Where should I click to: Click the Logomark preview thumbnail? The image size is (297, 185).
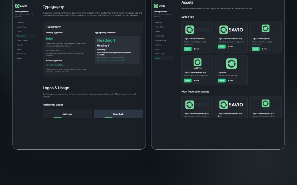click(231, 64)
